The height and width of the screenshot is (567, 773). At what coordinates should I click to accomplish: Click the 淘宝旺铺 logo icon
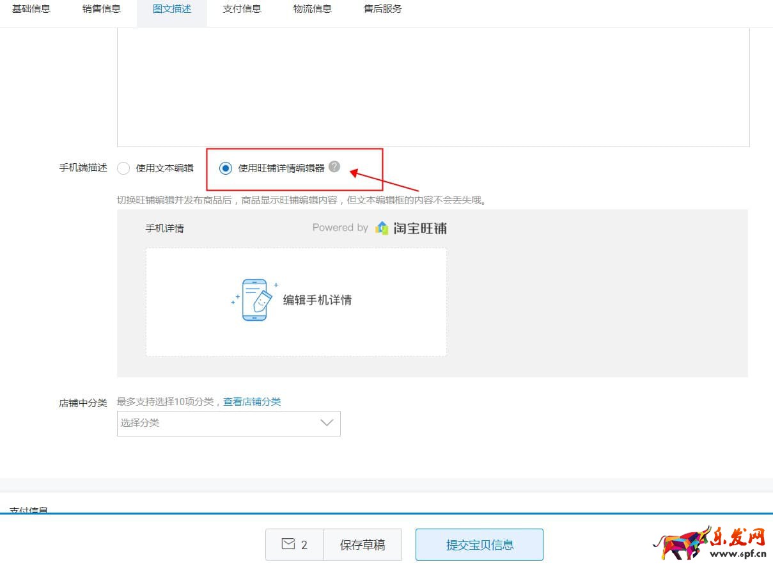pyautogui.click(x=382, y=228)
